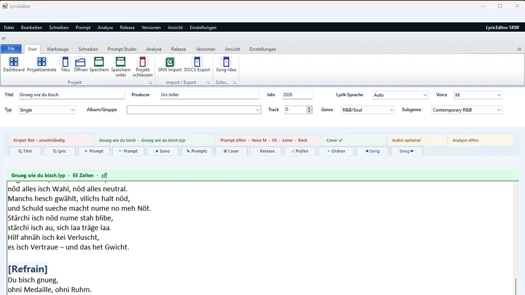The width and height of the screenshot is (525, 295).
Task: Click the lock icon beside 55 Zeilen
Action: click(104, 175)
